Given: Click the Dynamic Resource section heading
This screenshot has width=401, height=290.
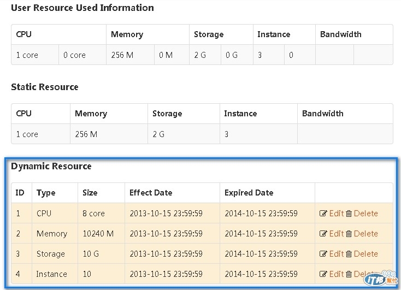Looking at the screenshot, I should tap(51, 167).
